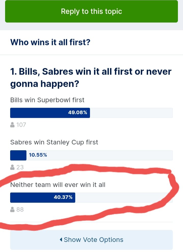The height and width of the screenshot is (252, 183).
Task: Click the question 1 heading about Bills, Sabres
Action: (x=91, y=78)
